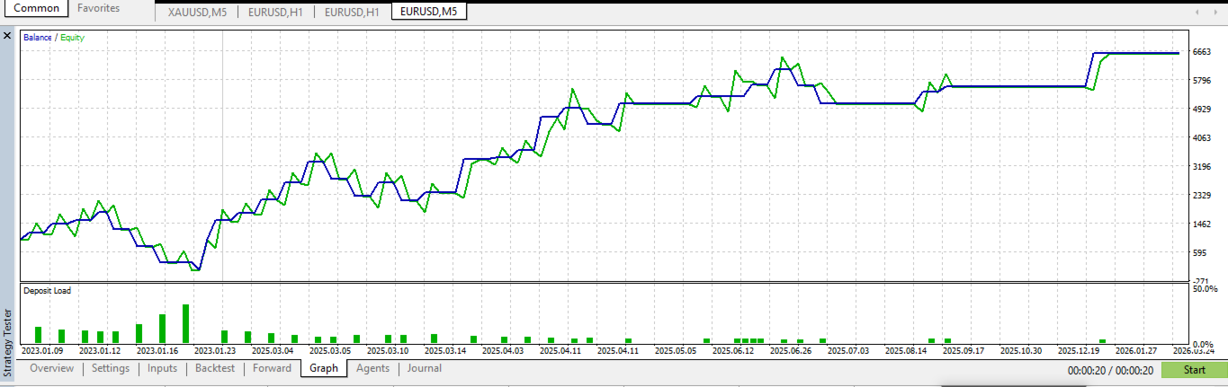Screen dimensions: 1228x387
Task: Click the Balance legend label
Action: [x=38, y=38]
